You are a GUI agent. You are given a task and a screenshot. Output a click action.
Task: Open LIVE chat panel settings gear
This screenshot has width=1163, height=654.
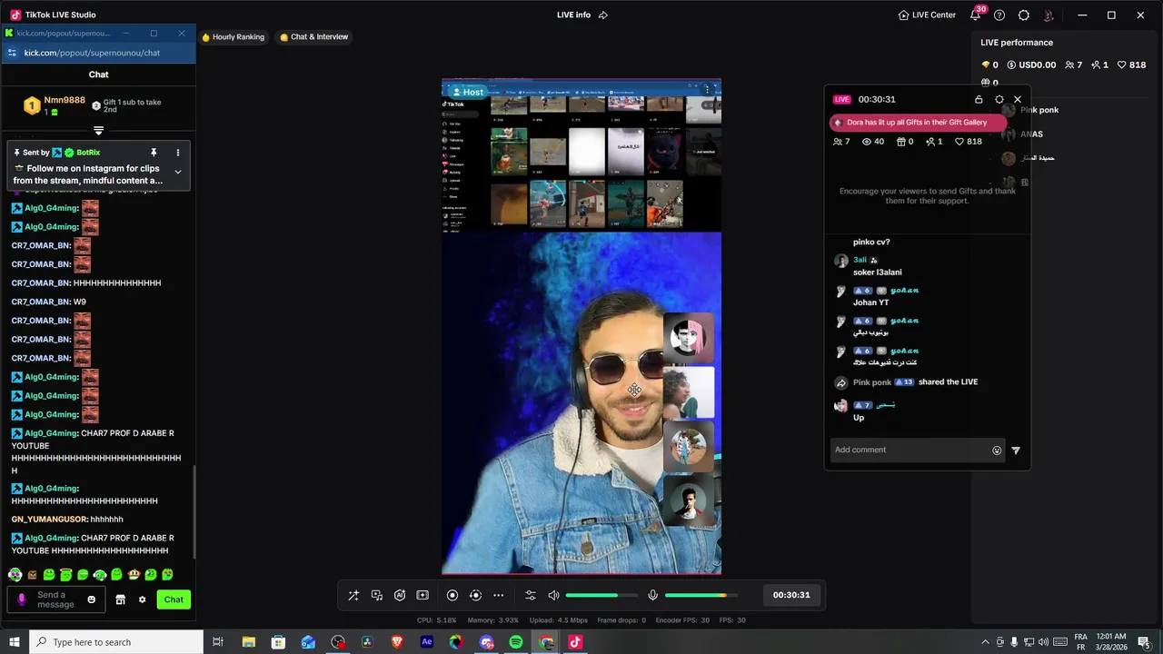[x=999, y=99]
